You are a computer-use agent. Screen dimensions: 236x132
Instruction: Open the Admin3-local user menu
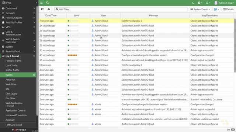224,3
